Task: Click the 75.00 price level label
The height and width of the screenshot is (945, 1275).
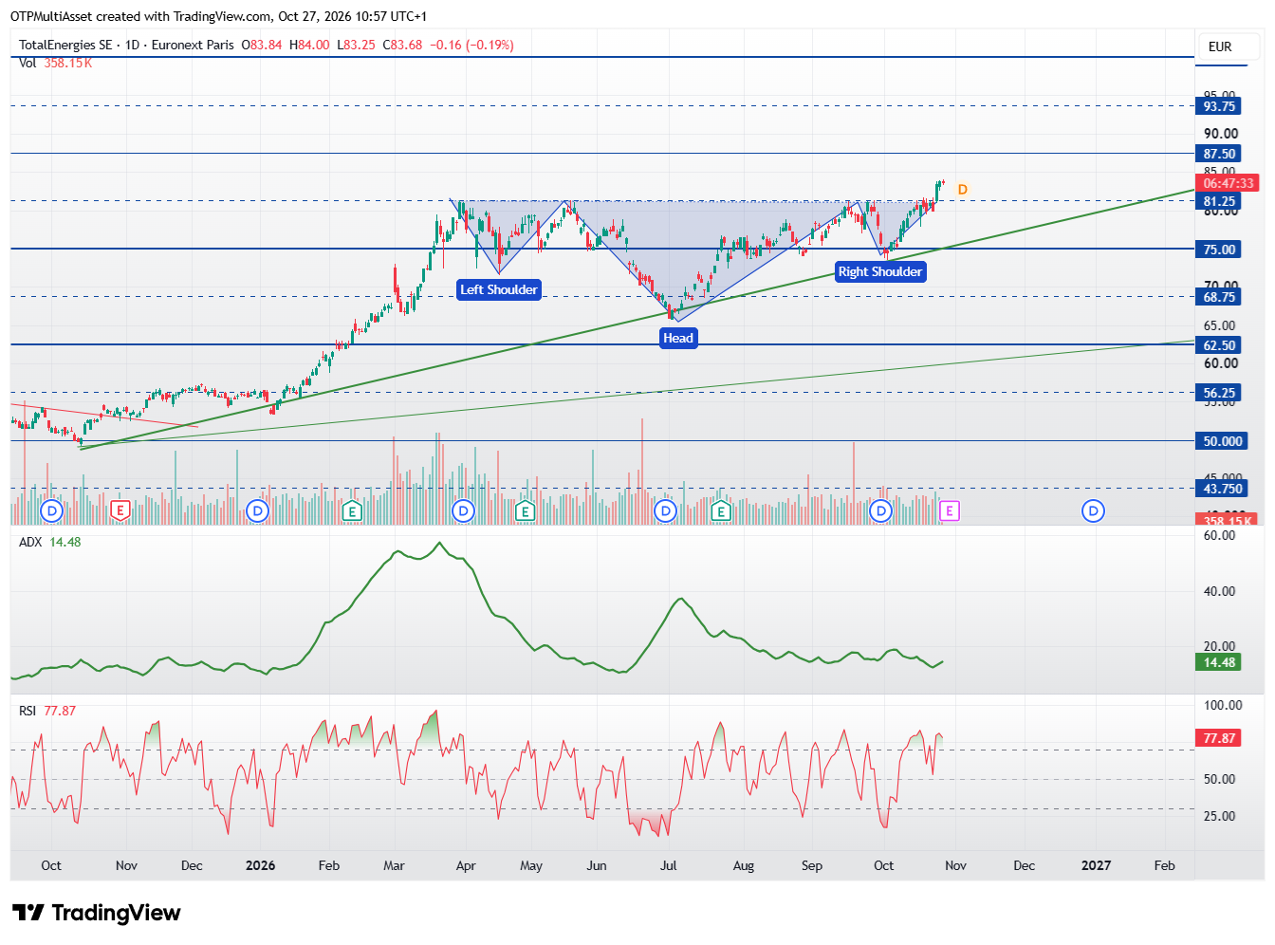Action: pyautogui.click(x=1220, y=250)
